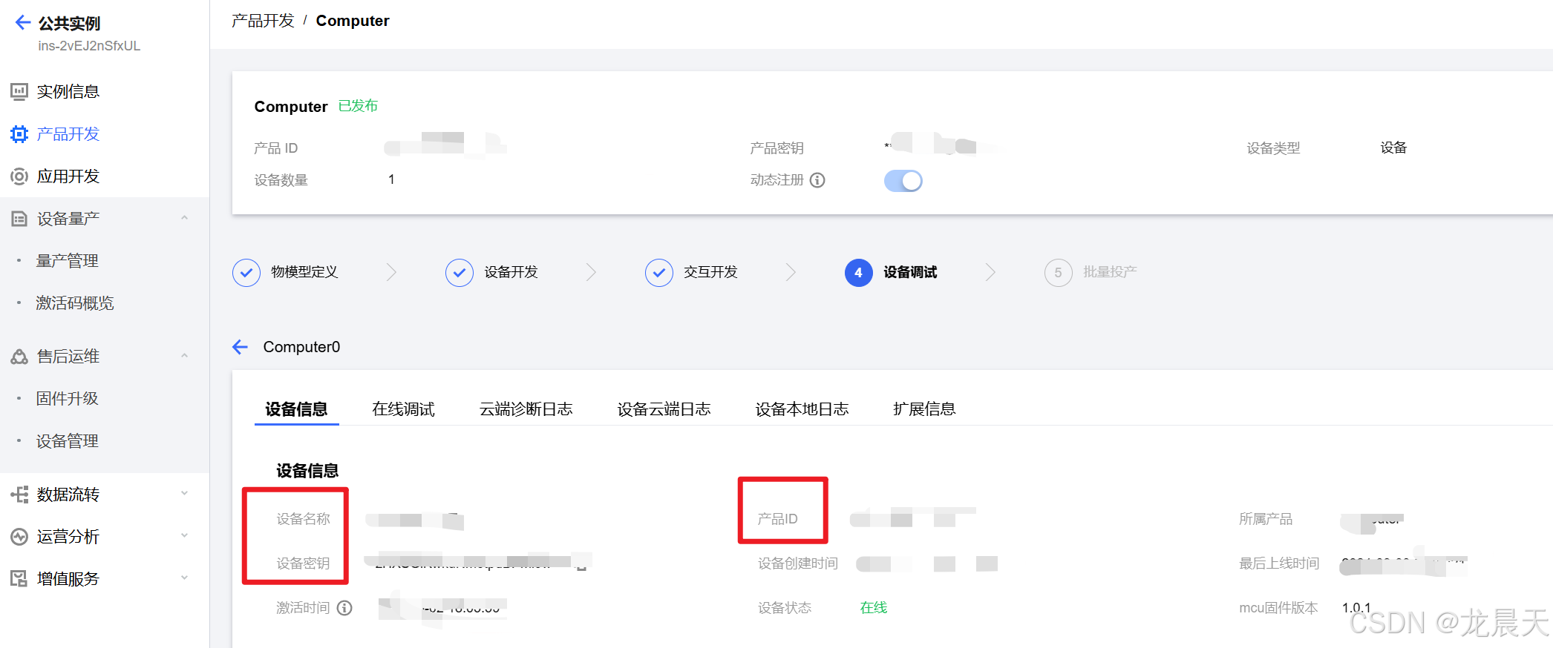Click the 在线 device status text
Viewport: 1553px width, 648px height.
point(874,608)
